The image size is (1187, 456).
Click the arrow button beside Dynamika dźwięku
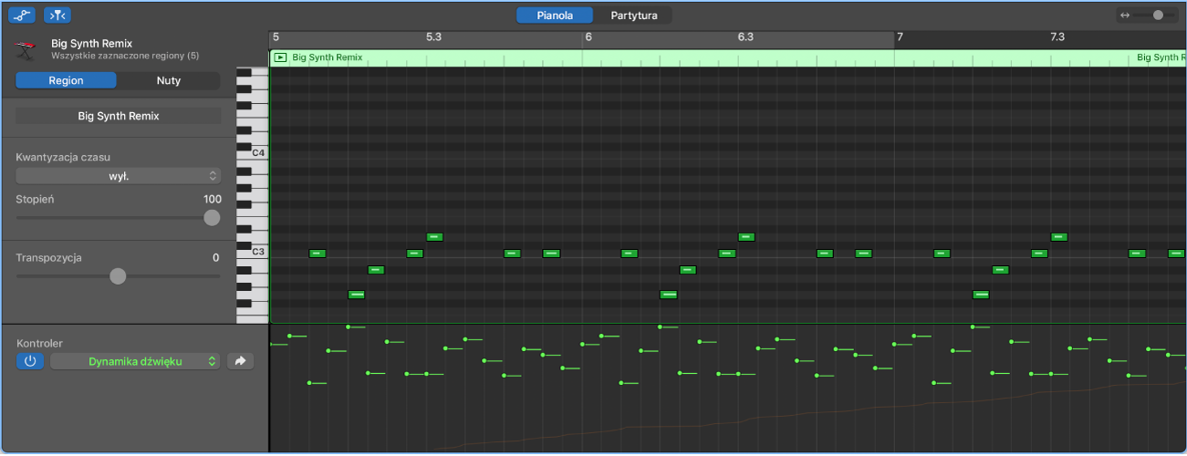click(x=241, y=361)
